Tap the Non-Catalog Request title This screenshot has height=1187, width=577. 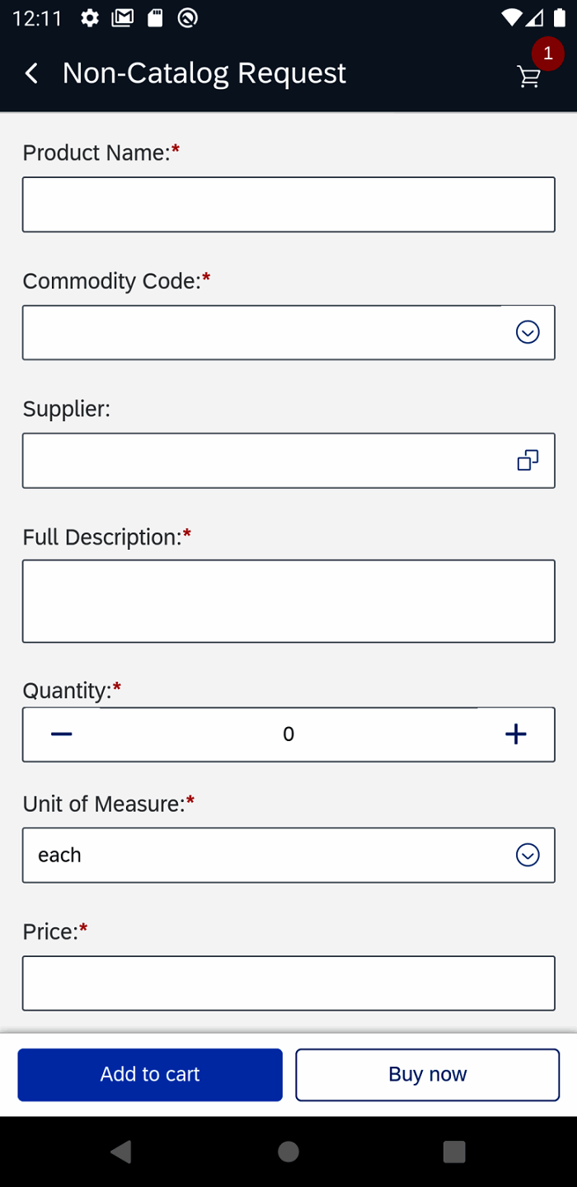click(x=204, y=73)
